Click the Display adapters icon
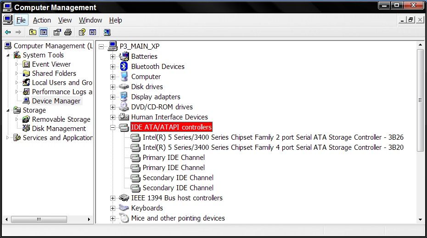Viewport: 427px width, 238px height. point(124,97)
